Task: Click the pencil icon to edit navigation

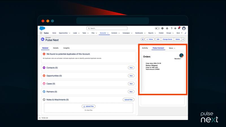Action: pos(186,33)
